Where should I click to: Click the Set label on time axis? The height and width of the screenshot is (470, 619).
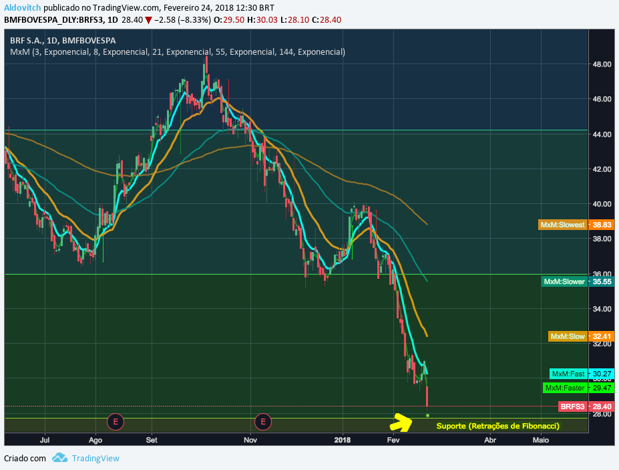tap(152, 439)
